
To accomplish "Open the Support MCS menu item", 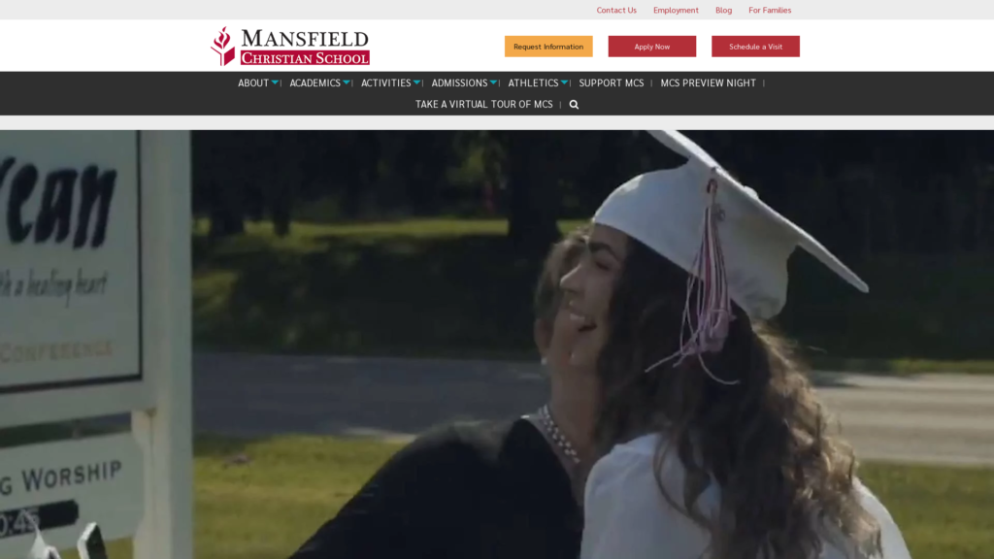I will pyautogui.click(x=612, y=82).
